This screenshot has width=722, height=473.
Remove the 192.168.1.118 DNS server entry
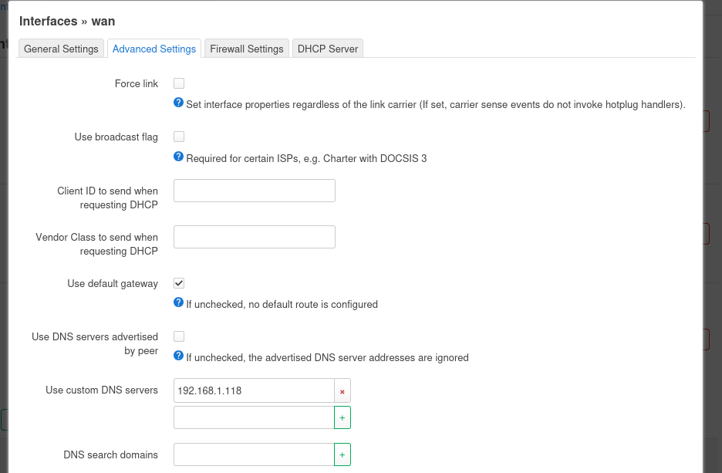[342, 390]
